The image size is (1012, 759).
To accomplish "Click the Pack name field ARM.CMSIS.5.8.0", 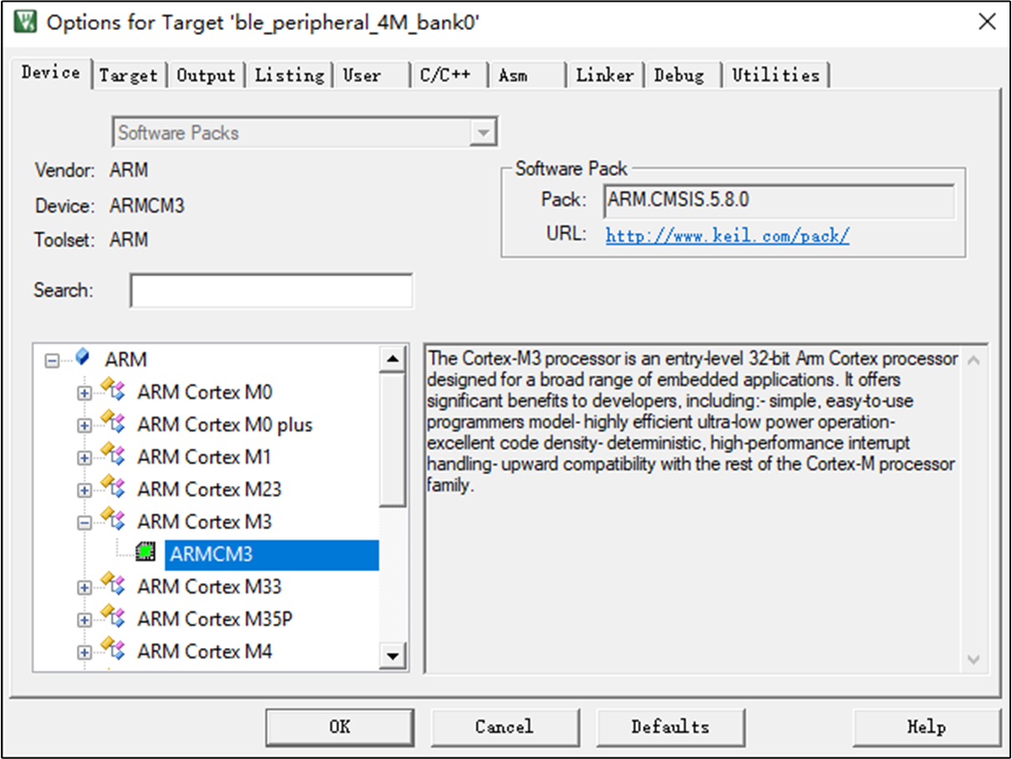I will tap(779, 201).
